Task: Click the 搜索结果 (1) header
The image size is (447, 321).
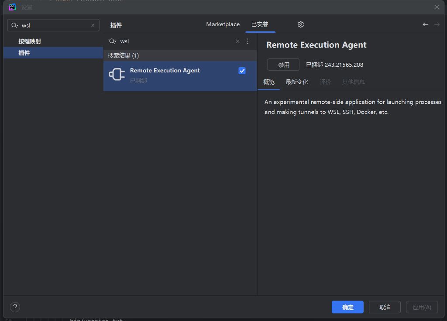Action: pyautogui.click(x=180, y=55)
